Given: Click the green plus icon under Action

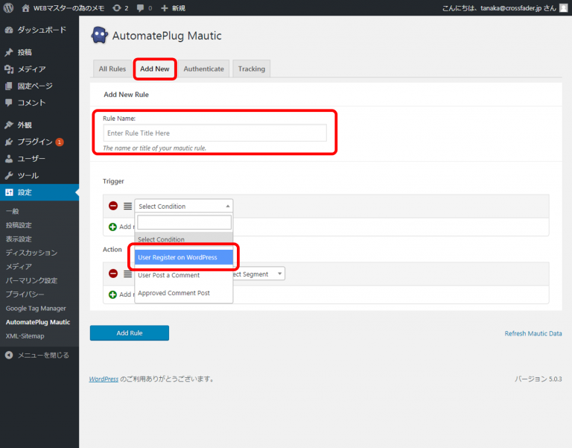Looking at the screenshot, I should (x=113, y=294).
